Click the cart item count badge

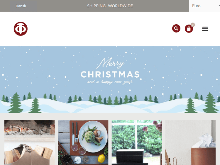(193, 25)
